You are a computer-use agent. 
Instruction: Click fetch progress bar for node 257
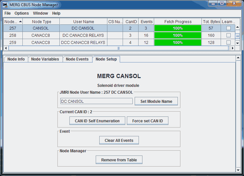pyautogui.click(x=178, y=28)
